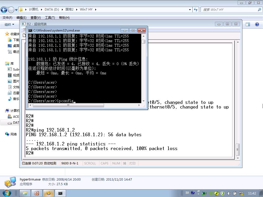Image resolution: width=263 pixels, height=197 pixels.
Task: Open Windows Explorer from the taskbar
Action: 25,193
